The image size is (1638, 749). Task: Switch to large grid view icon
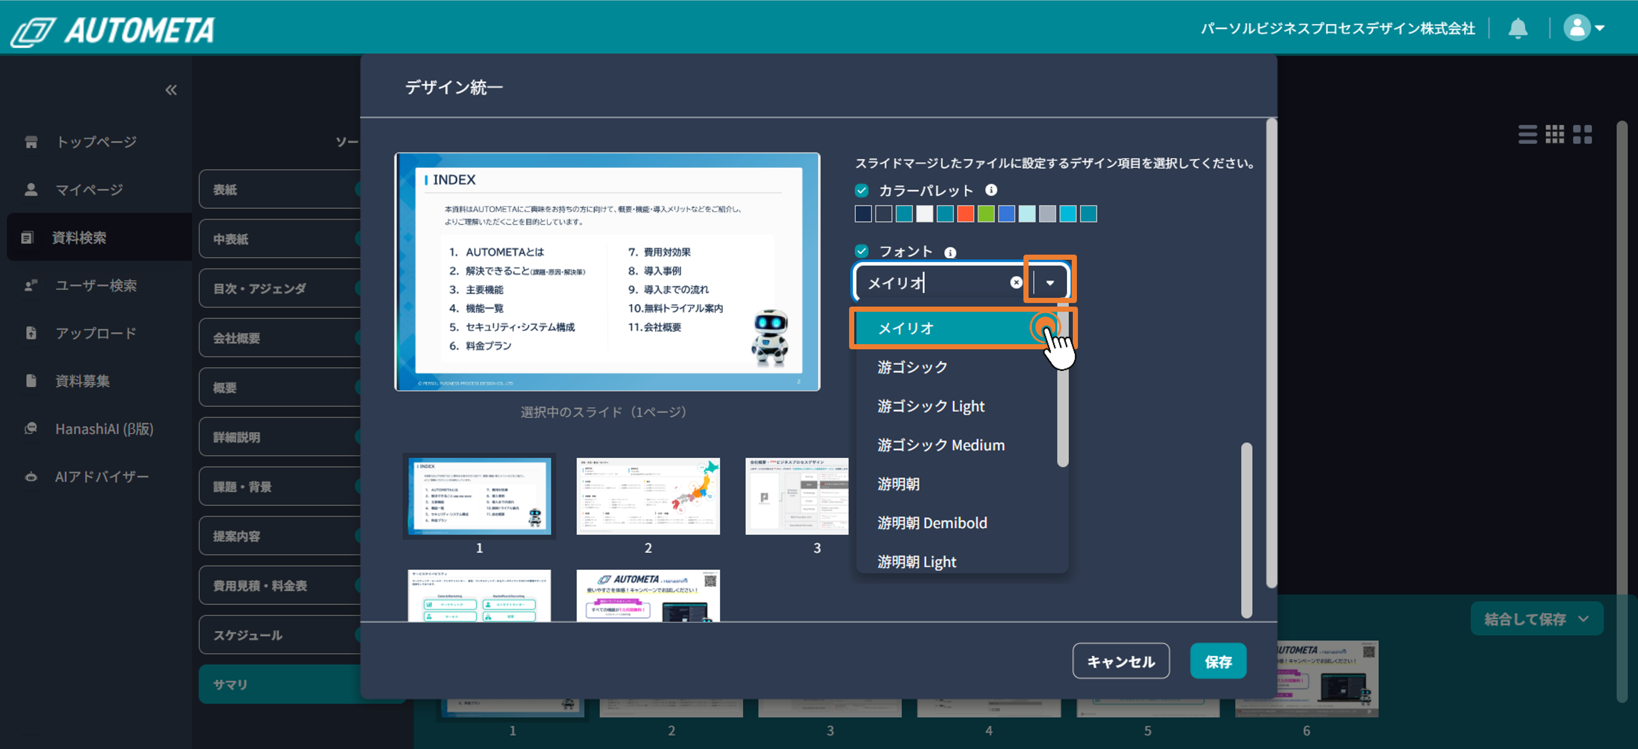click(x=1582, y=134)
